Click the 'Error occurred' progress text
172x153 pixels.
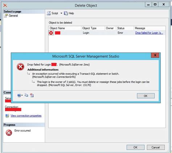pyautogui.click(x=22, y=131)
